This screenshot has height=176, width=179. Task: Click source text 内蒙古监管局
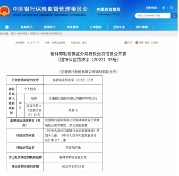point(58,42)
